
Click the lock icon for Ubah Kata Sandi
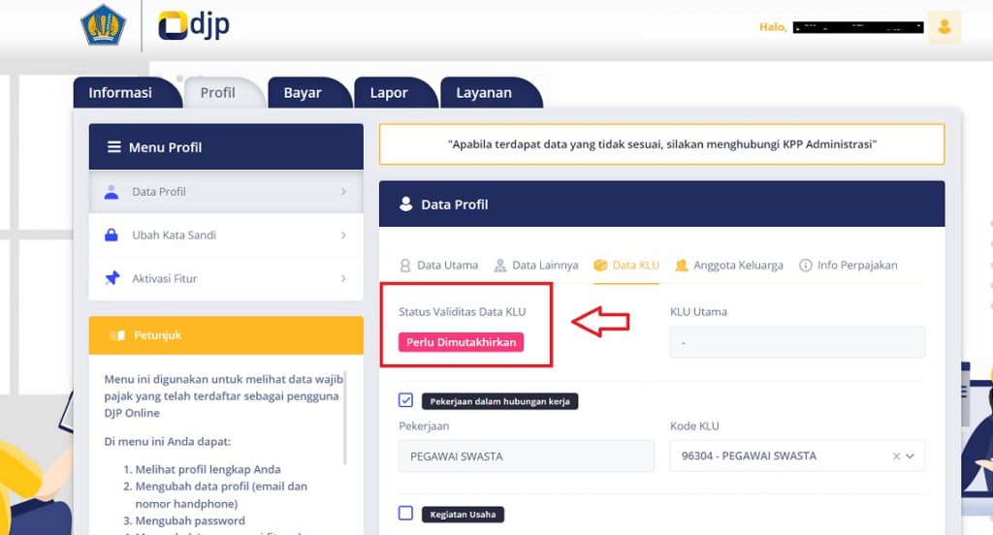(x=112, y=235)
